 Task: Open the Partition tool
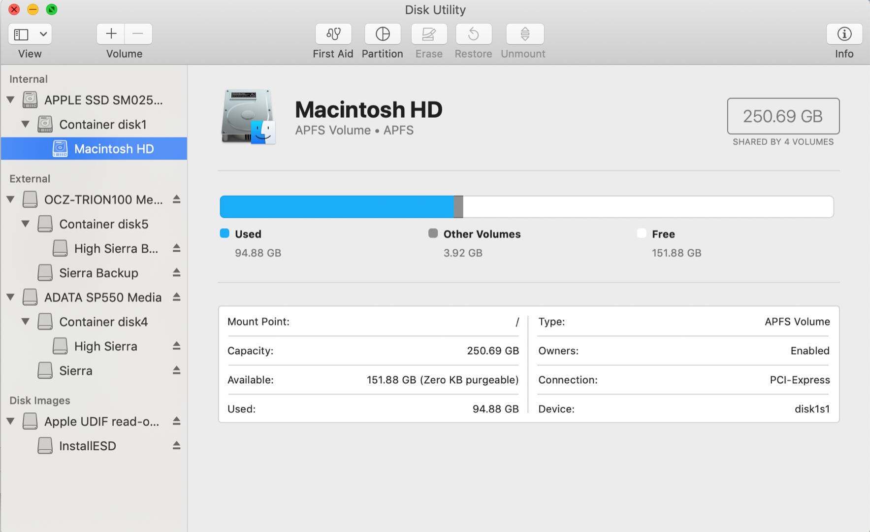383,34
